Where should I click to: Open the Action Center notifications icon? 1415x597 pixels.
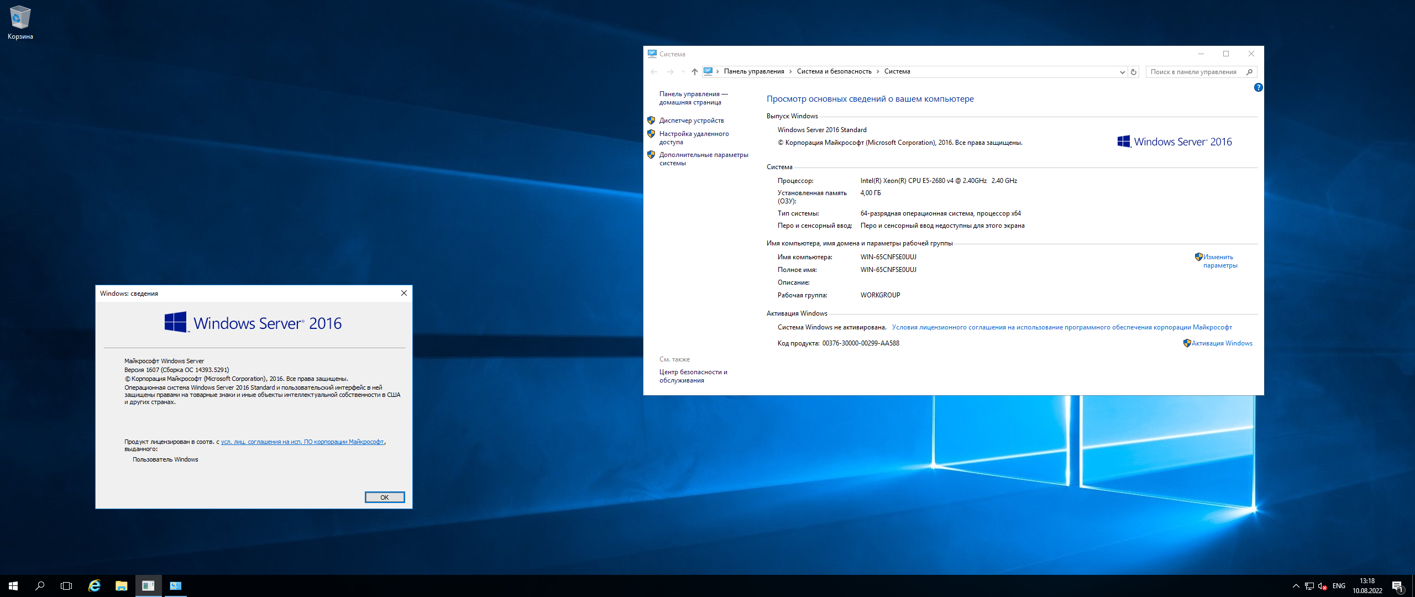(x=1398, y=586)
